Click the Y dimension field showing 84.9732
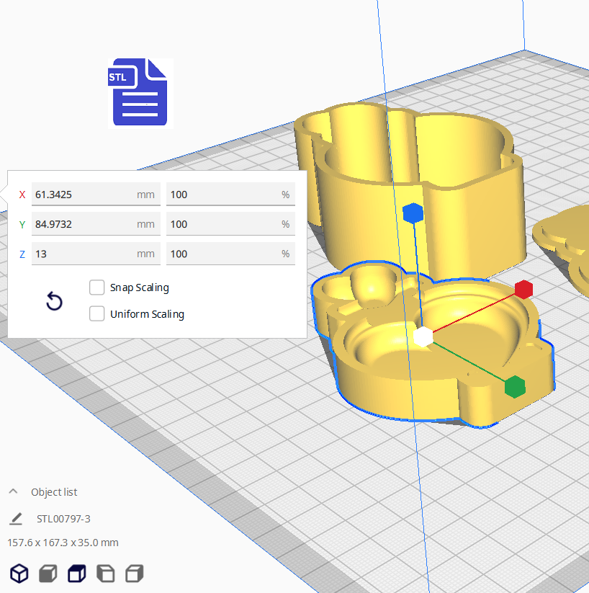The height and width of the screenshot is (593, 589). pos(83,224)
